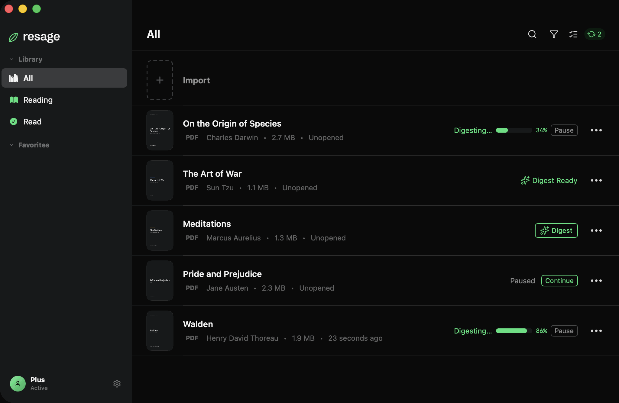Open more options for Meditations

[596, 231]
